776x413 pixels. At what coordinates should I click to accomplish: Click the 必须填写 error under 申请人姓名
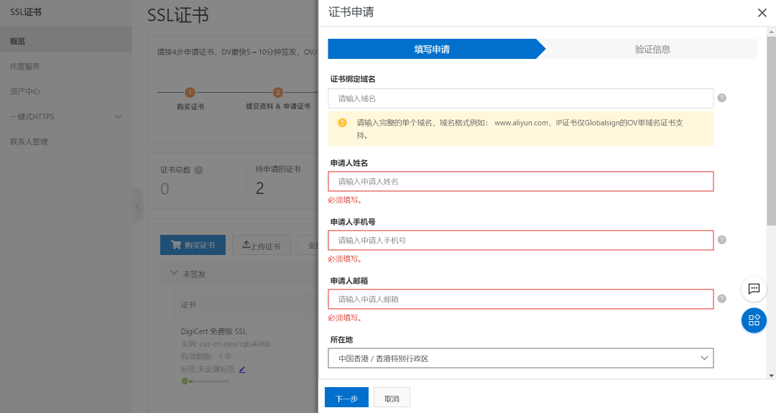(x=345, y=200)
